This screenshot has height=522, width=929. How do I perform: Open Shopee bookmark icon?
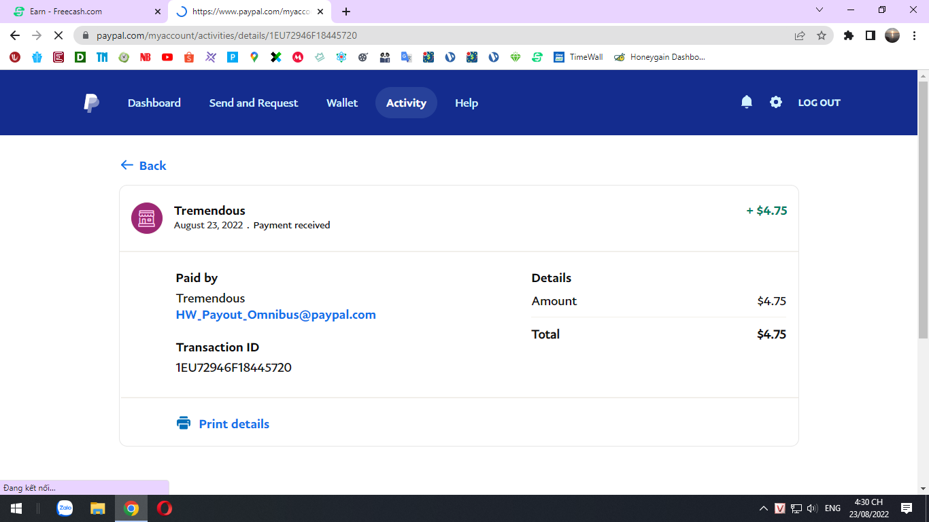tap(189, 57)
